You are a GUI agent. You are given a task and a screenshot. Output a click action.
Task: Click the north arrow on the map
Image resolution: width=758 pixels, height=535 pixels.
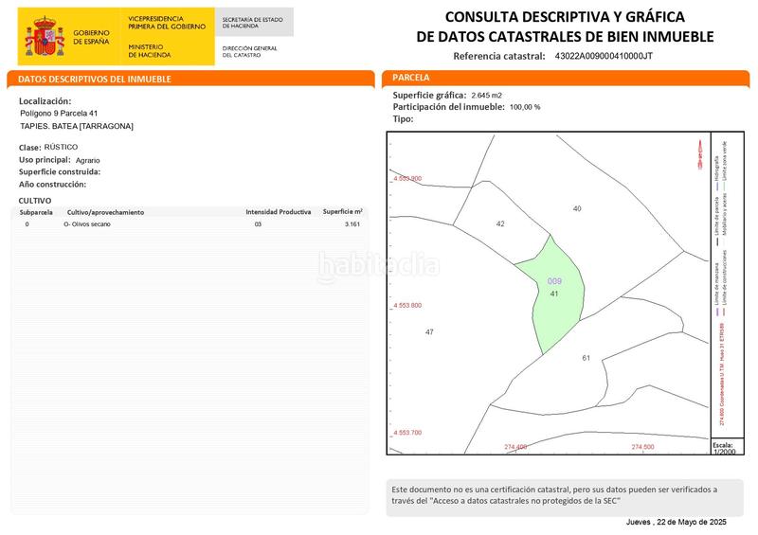tap(700, 154)
